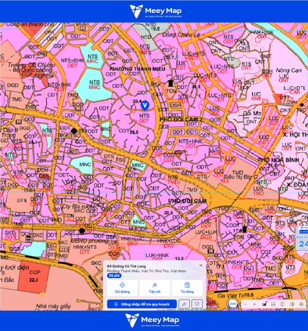Close the 69 Đường Vũ Thê Lang card
Image resolution: width=308 pixels, height=331 pixels.
coord(201,265)
